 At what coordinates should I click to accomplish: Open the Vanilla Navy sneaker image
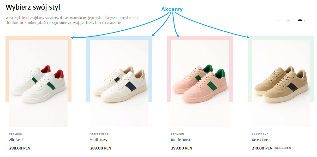coord(119,83)
